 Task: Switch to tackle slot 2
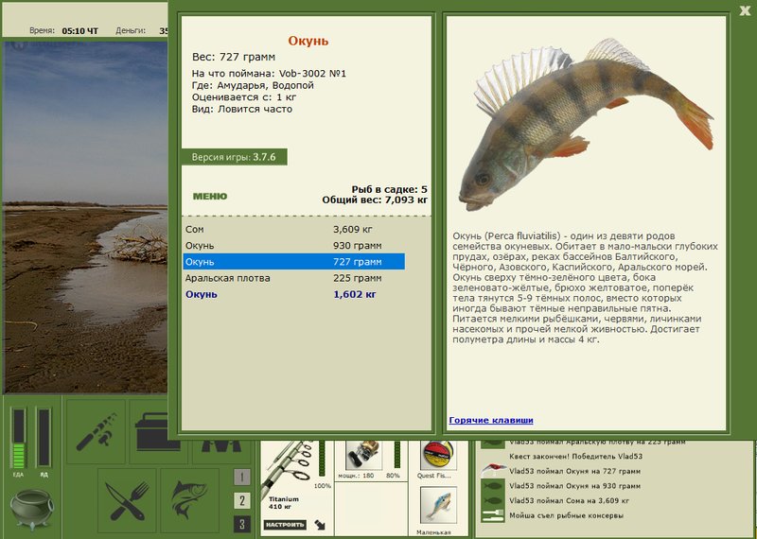pos(242,500)
